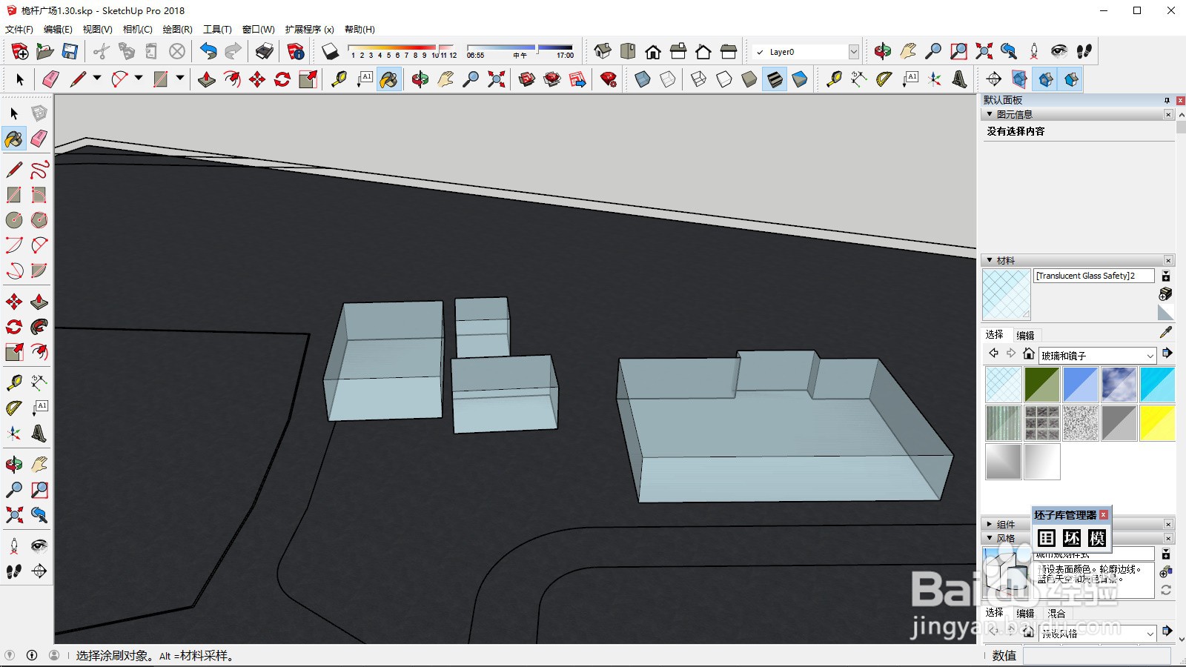Screen dimensions: 1186x667
Task: Open the 相机(C) menu
Action: 138,30
